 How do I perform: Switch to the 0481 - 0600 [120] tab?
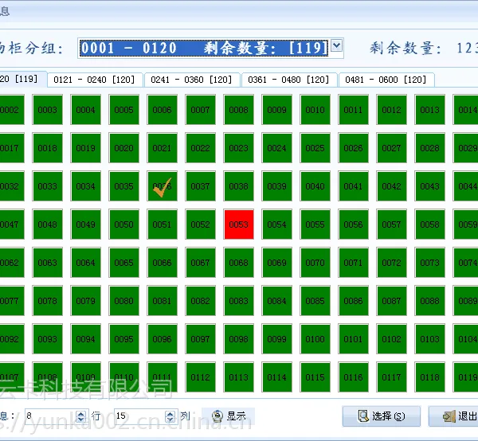[386, 80]
